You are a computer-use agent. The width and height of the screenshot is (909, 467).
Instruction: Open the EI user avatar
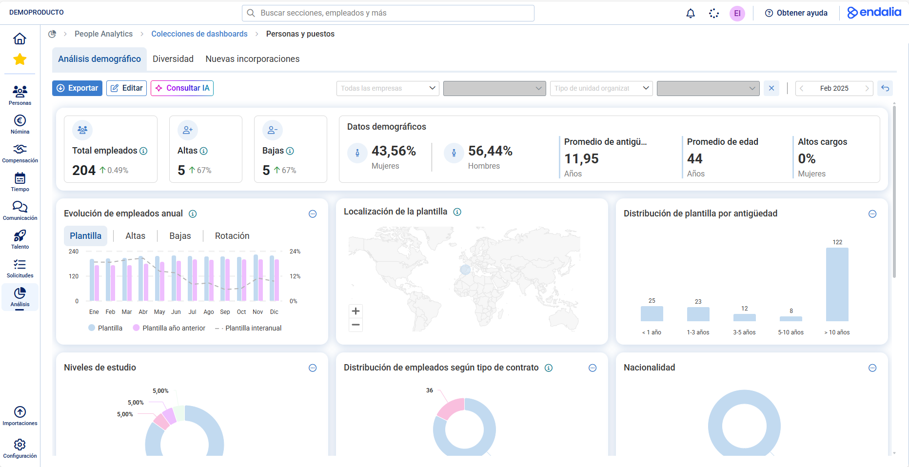click(x=737, y=13)
